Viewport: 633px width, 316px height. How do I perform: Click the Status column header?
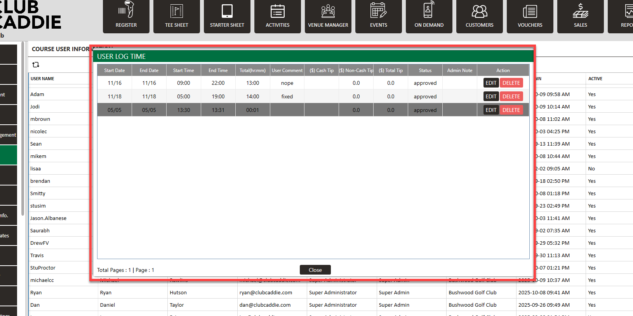(425, 70)
